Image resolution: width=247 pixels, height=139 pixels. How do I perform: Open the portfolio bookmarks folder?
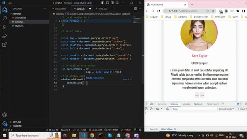click(181, 17)
